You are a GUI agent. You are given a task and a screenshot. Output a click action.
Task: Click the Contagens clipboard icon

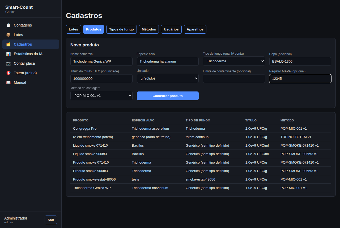pos(8,25)
